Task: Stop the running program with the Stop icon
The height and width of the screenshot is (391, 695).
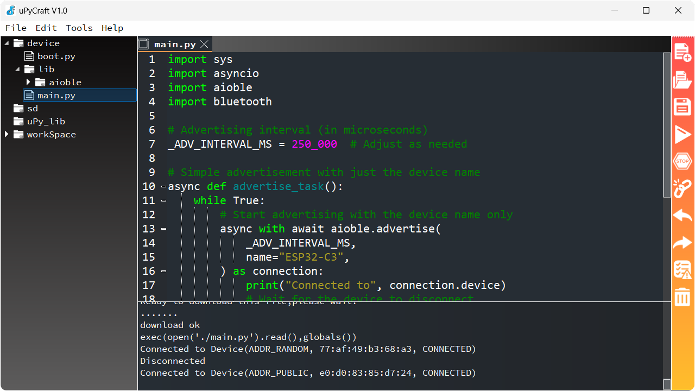Action: [683, 161]
